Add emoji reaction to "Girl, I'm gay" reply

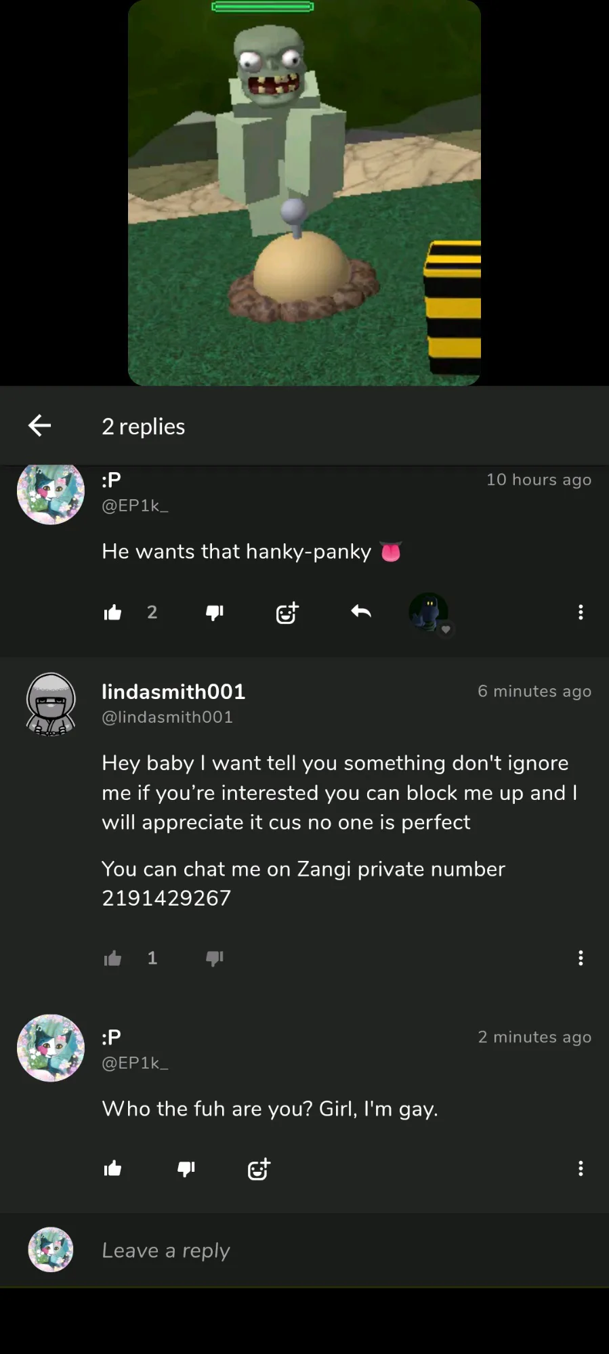(x=259, y=1168)
